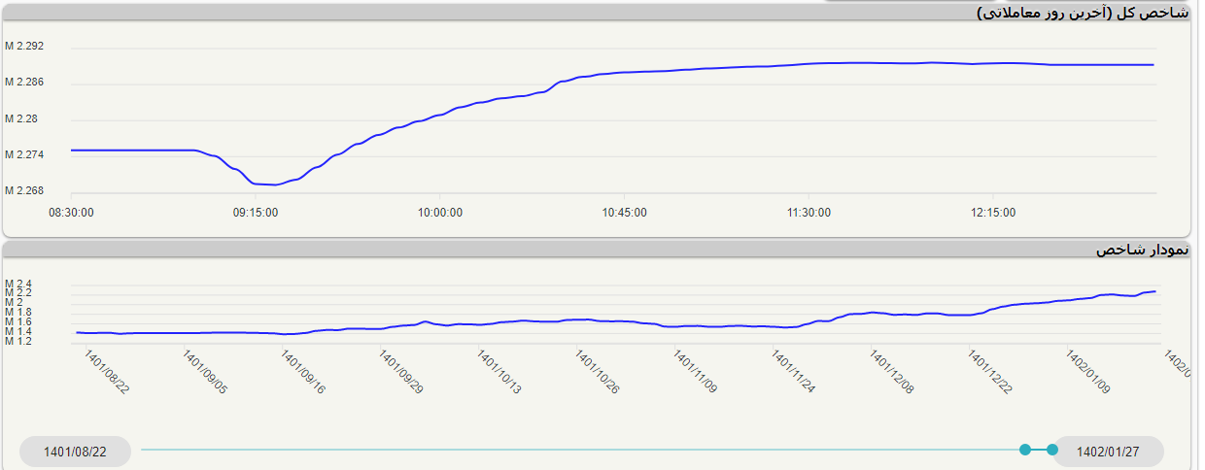Select the شاخص کل panel header title
The image size is (1205, 470).
1082,13
